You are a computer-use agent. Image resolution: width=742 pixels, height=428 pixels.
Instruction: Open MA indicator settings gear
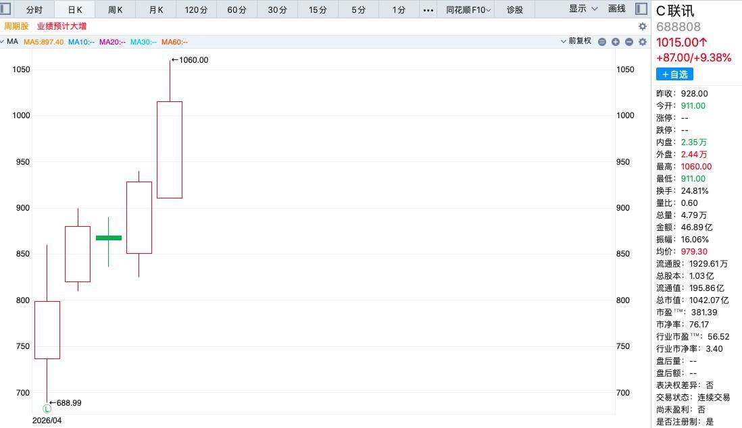(643, 42)
